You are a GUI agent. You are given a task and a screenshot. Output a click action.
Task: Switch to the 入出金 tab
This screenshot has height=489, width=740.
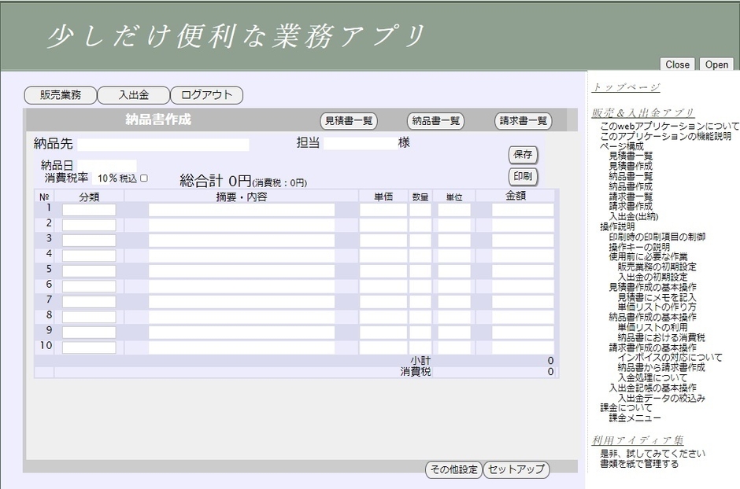coord(133,94)
